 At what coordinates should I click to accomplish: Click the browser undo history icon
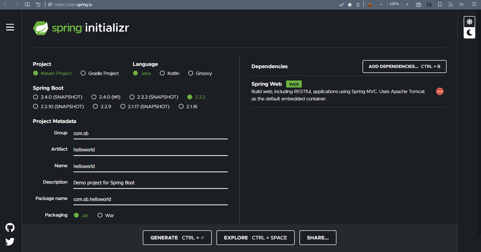tap(38, 5)
